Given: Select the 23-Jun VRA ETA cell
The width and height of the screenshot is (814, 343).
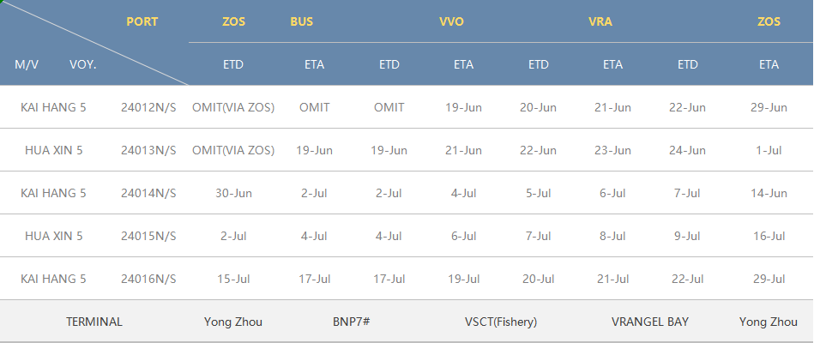Looking at the screenshot, I should [612, 150].
